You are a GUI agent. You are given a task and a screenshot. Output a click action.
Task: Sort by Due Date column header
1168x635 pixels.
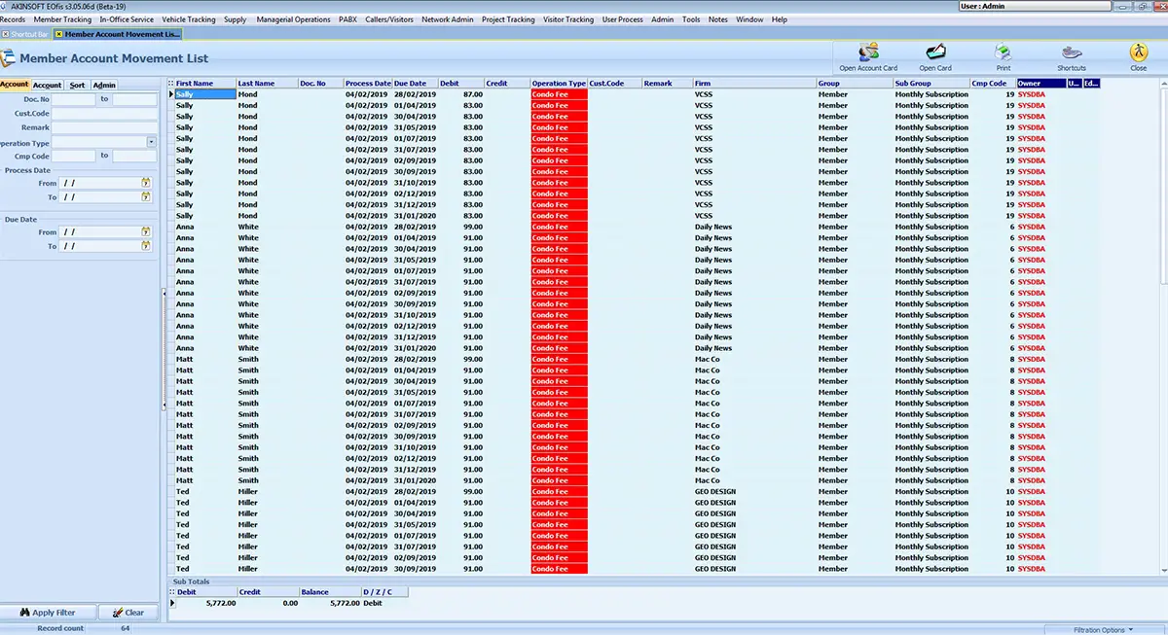click(416, 84)
